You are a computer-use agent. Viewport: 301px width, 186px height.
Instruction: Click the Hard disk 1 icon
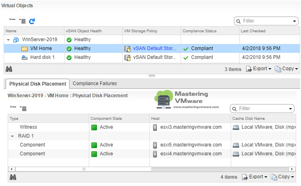pyautogui.click(x=25, y=57)
